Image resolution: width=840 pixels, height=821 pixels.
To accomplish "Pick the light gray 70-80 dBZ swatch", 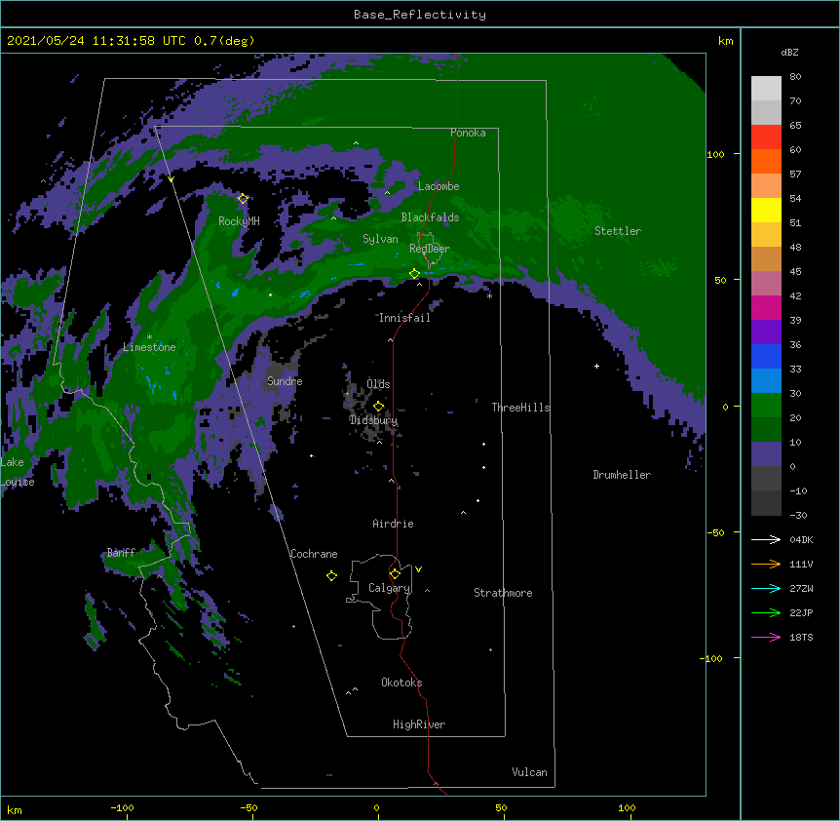I will point(766,89).
